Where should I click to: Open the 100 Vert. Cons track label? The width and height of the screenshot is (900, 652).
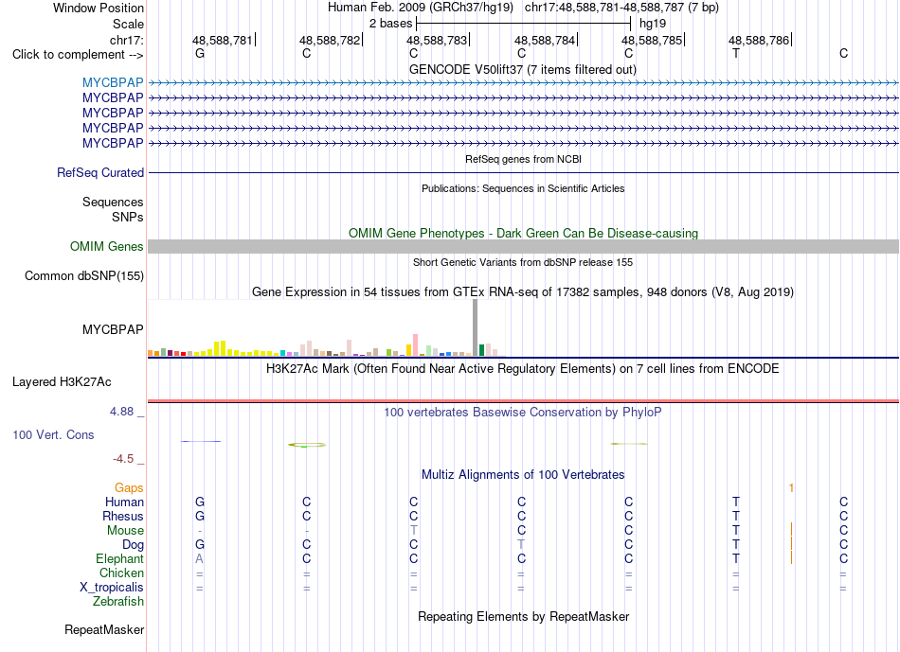(53, 434)
